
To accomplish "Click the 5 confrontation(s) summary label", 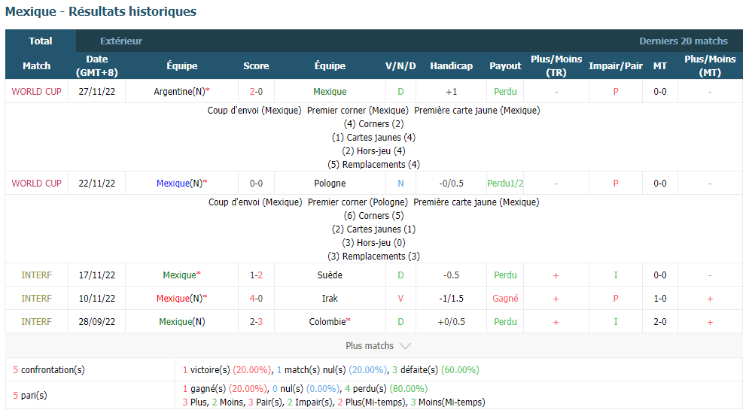I will coord(49,370).
